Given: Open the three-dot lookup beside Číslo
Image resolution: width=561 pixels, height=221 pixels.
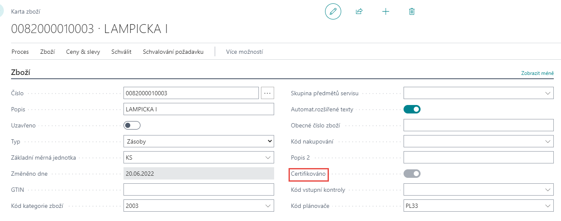Looking at the screenshot, I should (267, 93).
